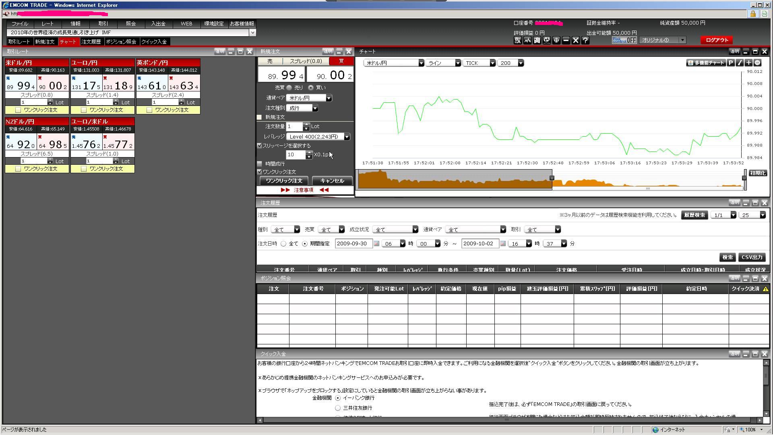
Task: Enable ワンクリック注文 checkbox under 米ドル/円 rate
Action: pos(18,110)
